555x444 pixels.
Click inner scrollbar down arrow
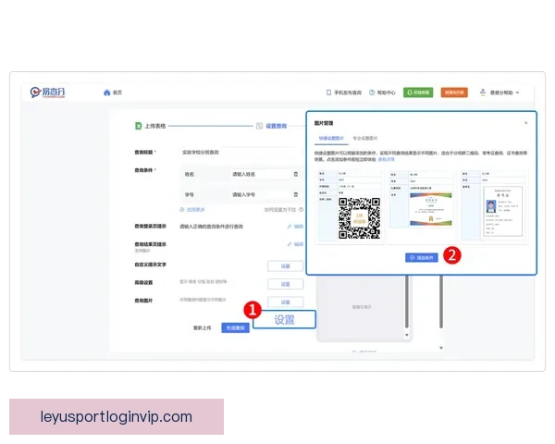pos(407,335)
